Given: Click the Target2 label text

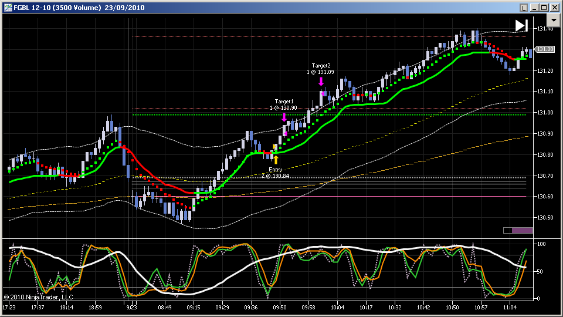Looking at the screenshot, I should click(321, 65).
